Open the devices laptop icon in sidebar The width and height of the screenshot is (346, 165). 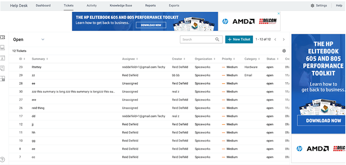(3, 47)
